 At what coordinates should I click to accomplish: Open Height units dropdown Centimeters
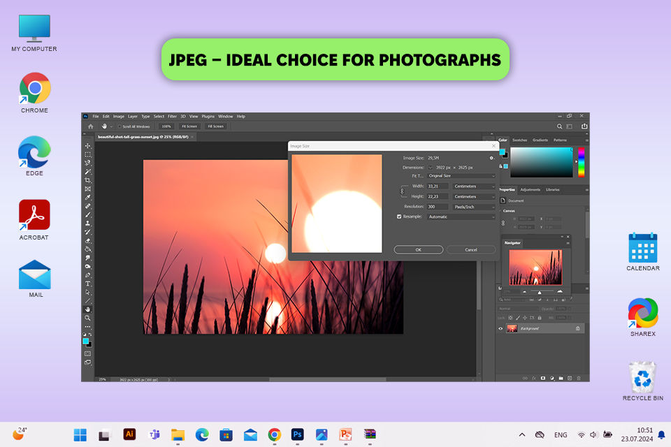pyautogui.click(x=474, y=196)
